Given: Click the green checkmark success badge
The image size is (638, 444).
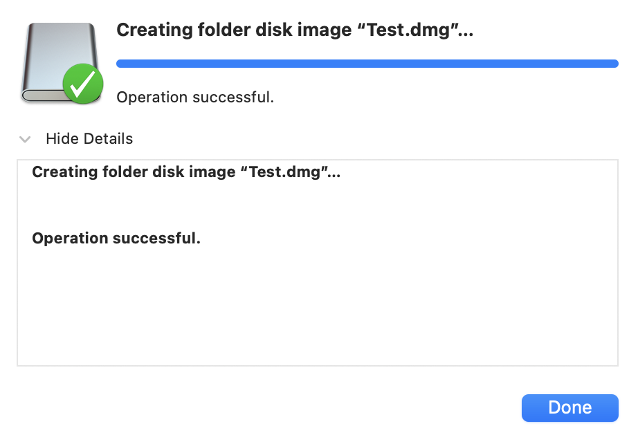Looking at the screenshot, I should point(83,84).
